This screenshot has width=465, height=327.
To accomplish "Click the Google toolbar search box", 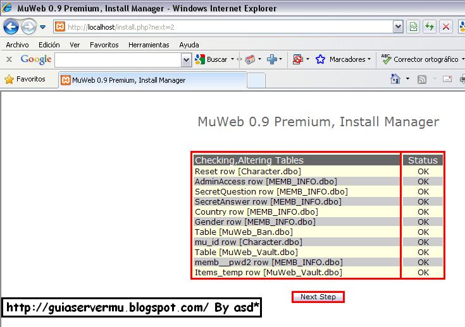I will (118, 60).
